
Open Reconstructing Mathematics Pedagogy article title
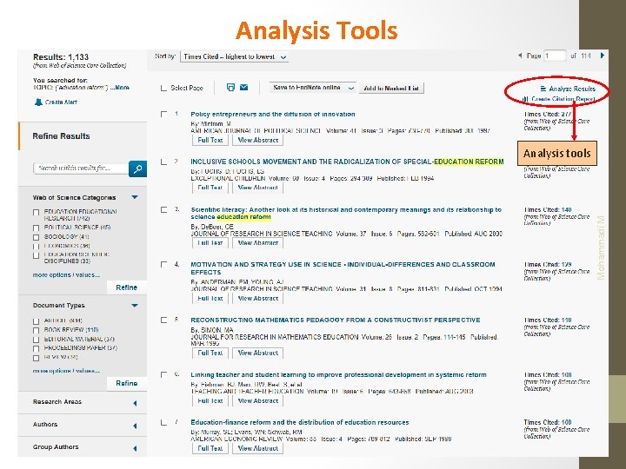[336, 320]
